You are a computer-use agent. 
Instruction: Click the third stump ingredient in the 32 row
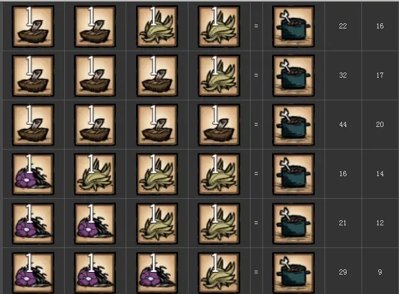[157, 76]
